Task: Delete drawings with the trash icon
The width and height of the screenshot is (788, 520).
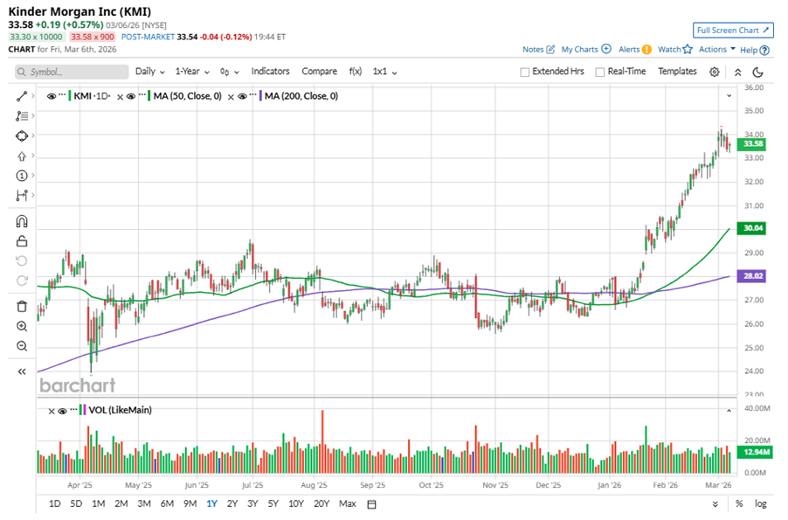Action: pos(22,306)
